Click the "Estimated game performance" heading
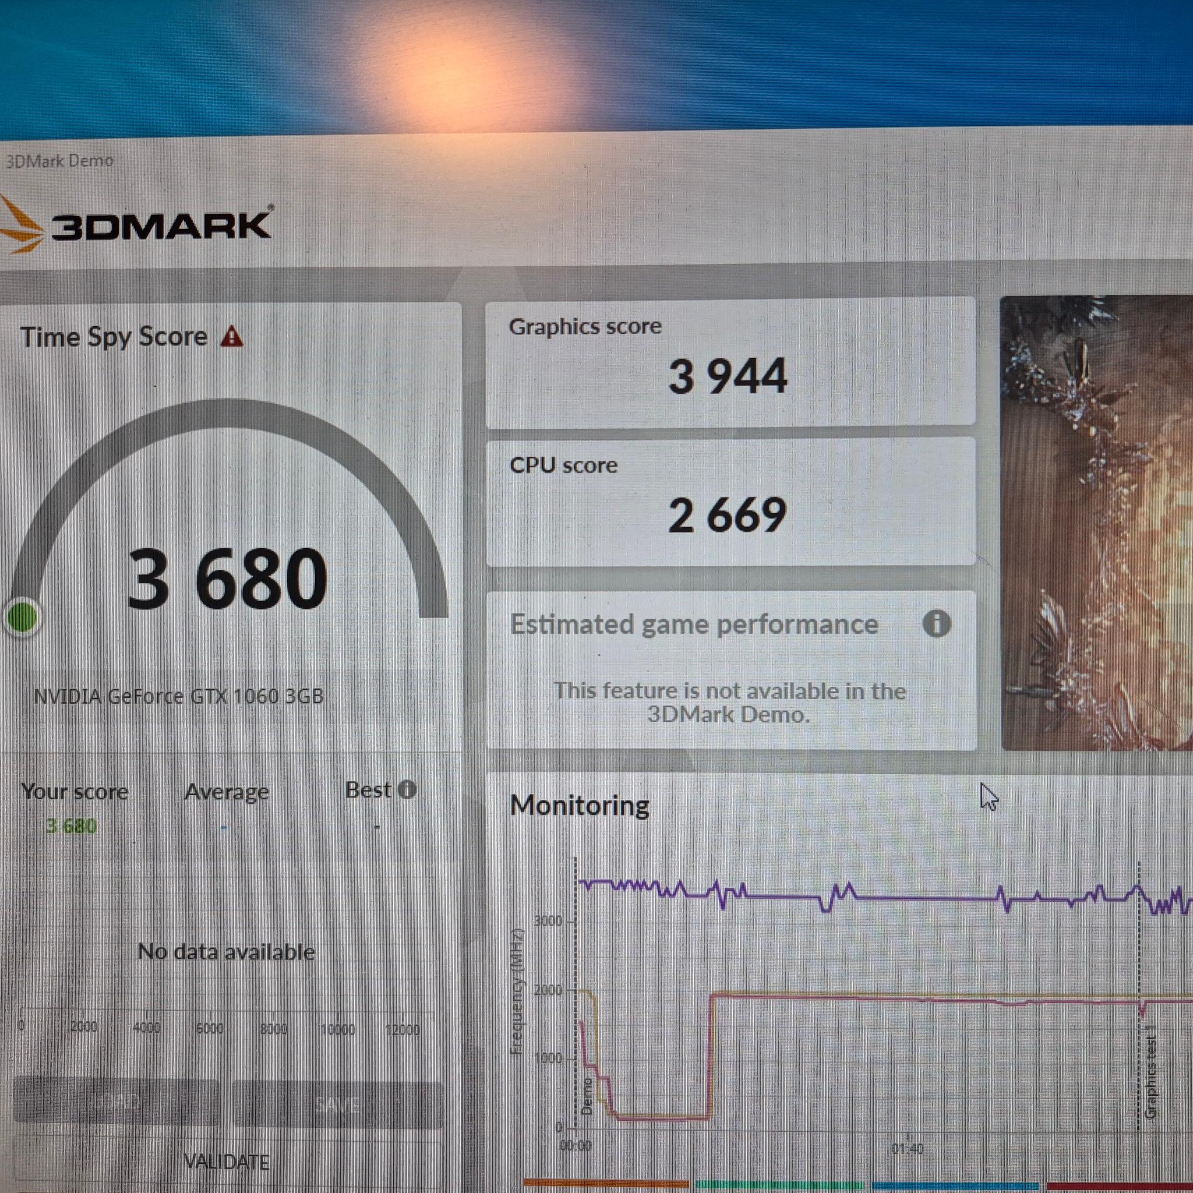Viewport: 1193px width, 1193px height. point(694,624)
